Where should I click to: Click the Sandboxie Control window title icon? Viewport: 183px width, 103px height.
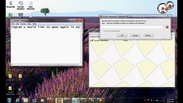coord(90,30)
